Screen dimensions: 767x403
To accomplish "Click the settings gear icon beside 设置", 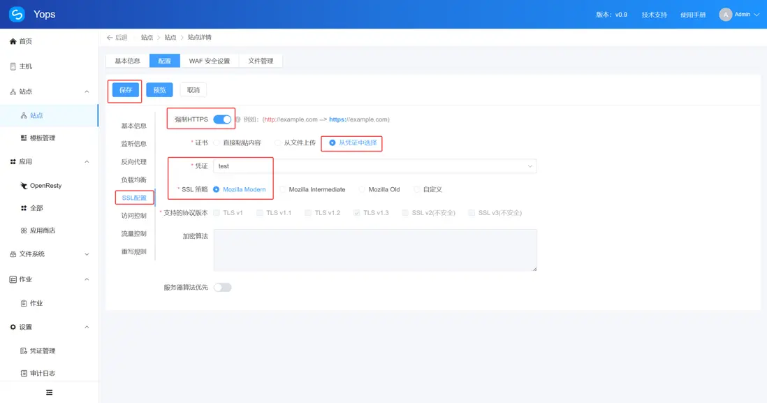I will pos(13,327).
